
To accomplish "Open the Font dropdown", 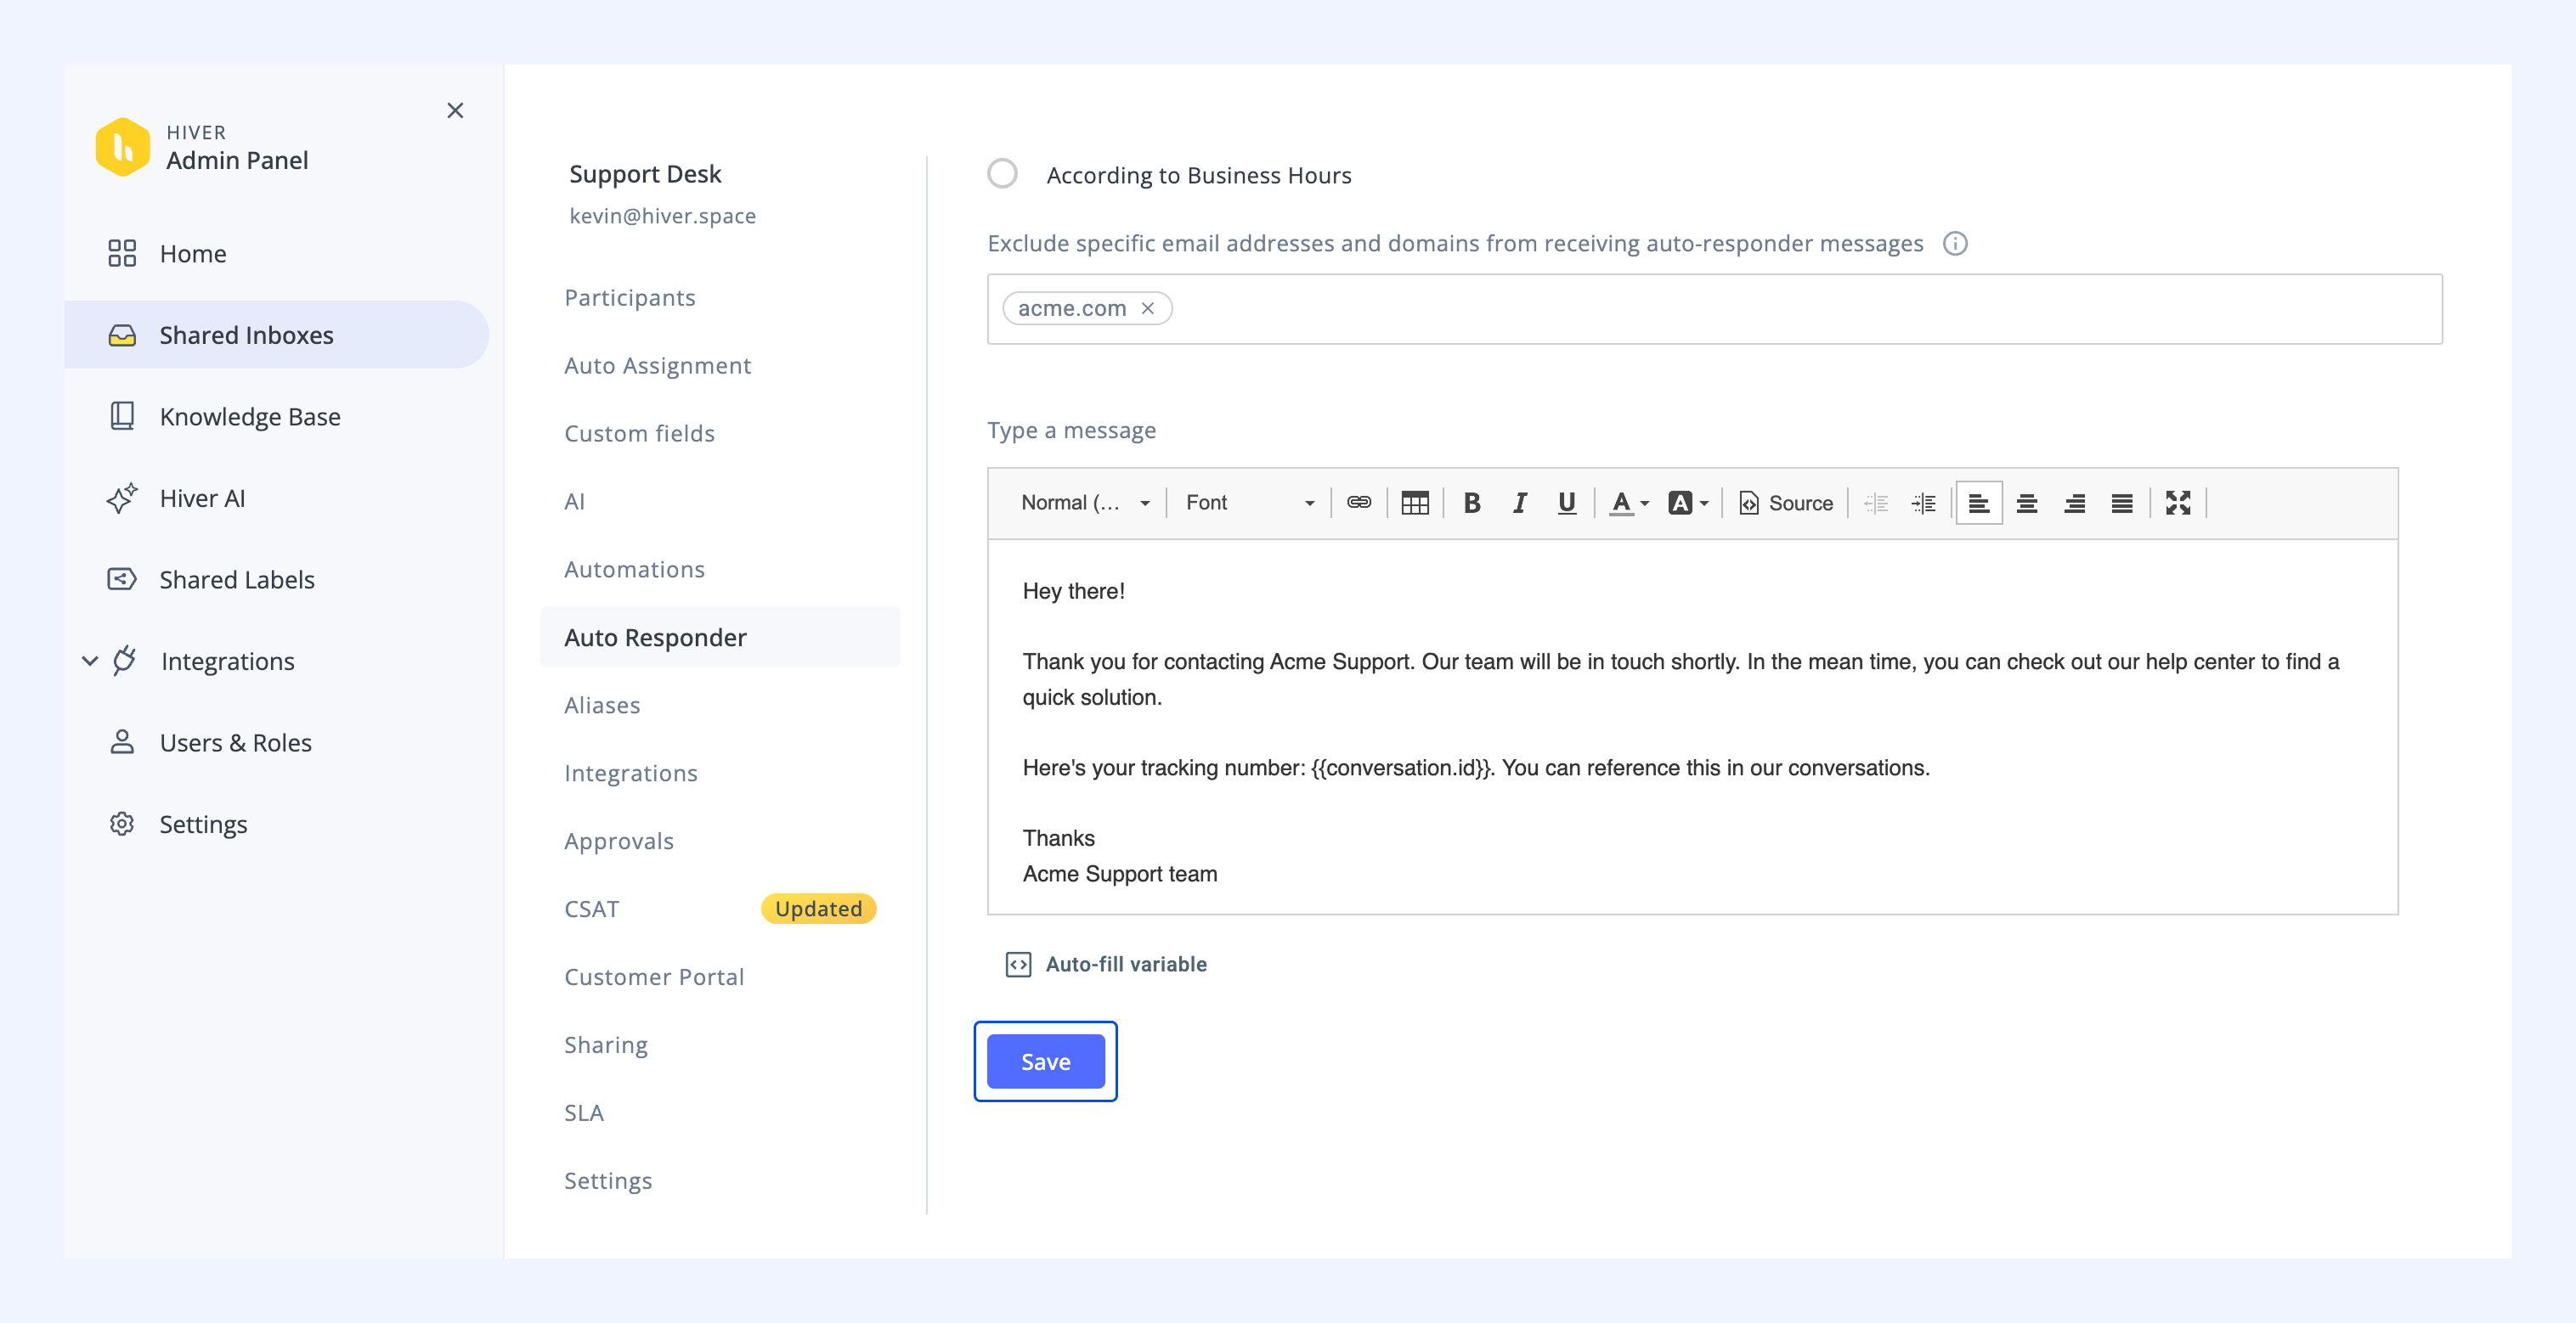I will click(x=1249, y=503).
